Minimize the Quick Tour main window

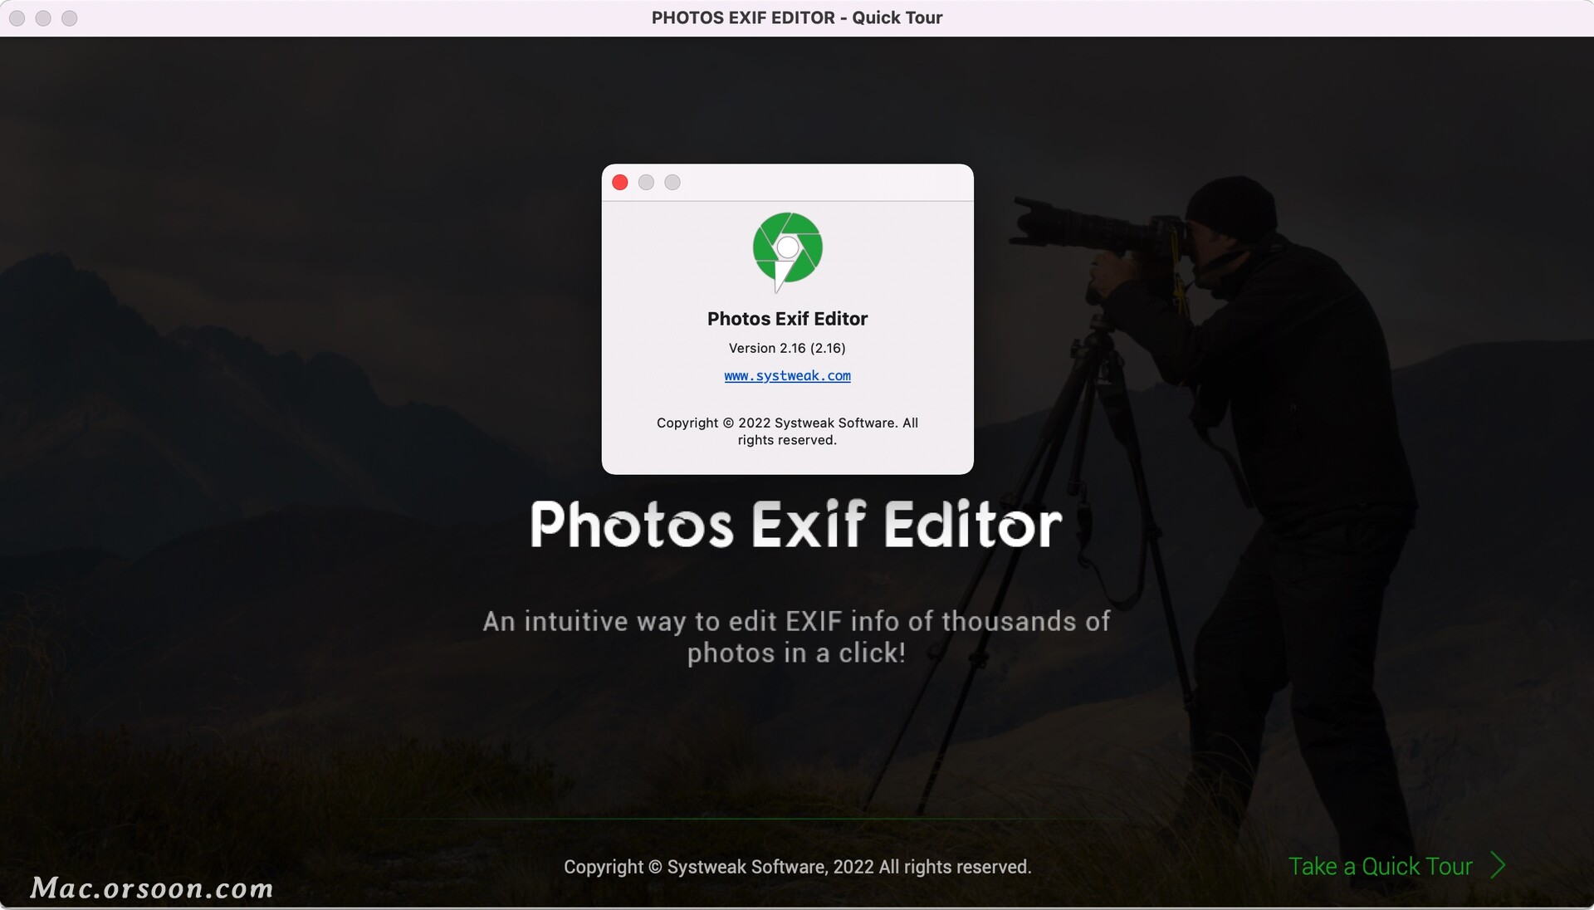coord(43,18)
